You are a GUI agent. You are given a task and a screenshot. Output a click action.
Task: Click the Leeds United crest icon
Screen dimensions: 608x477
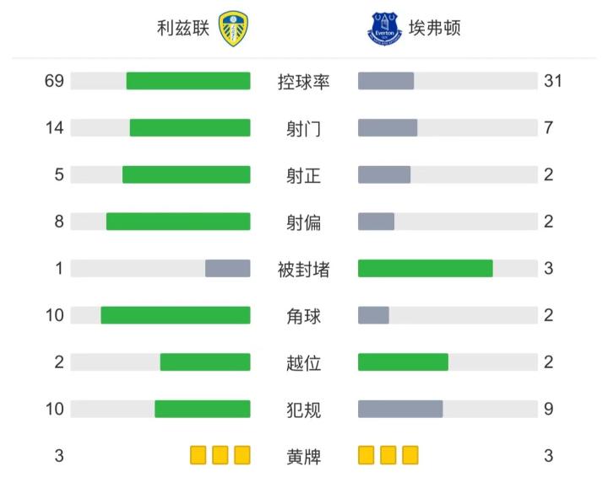click(x=233, y=29)
